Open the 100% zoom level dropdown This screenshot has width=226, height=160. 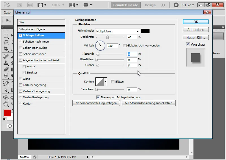[x=63, y=5]
